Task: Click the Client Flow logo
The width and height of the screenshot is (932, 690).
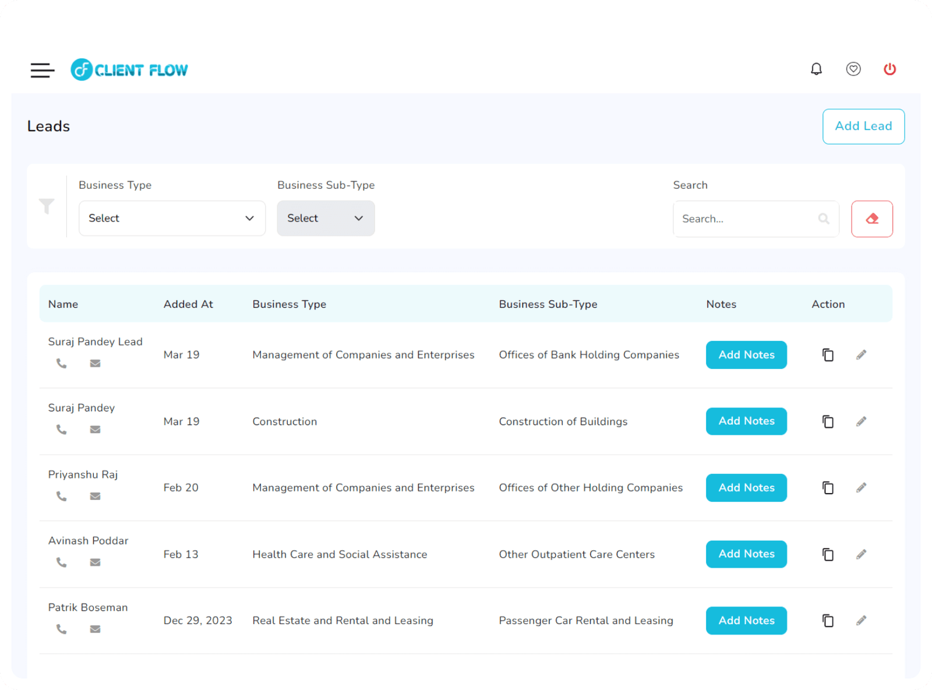Action: (x=129, y=70)
